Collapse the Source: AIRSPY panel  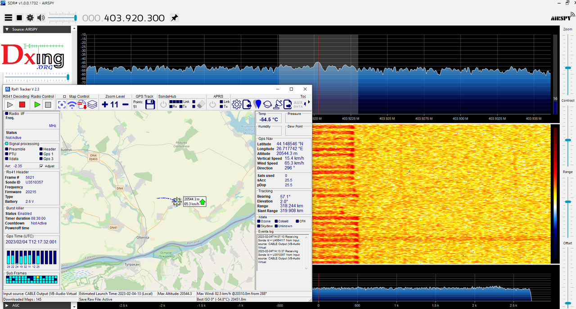coord(7,30)
